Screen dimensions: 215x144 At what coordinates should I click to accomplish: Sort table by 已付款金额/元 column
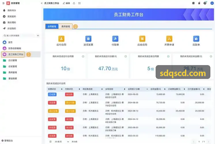tap(204, 89)
